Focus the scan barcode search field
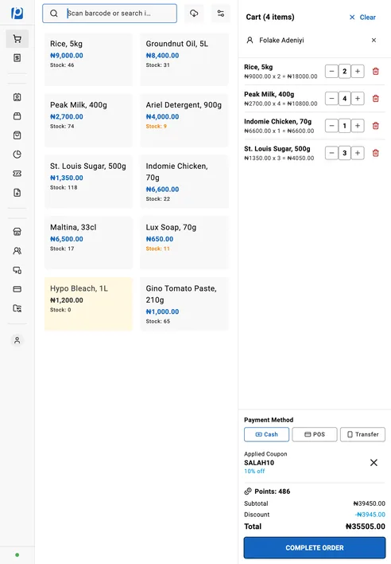Image resolution: width=391 pixels, height=564 pixels. [110, 14]
